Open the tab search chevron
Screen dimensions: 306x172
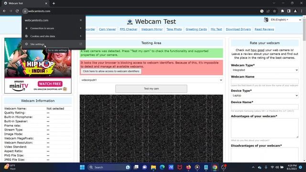(x=274, y=3)
